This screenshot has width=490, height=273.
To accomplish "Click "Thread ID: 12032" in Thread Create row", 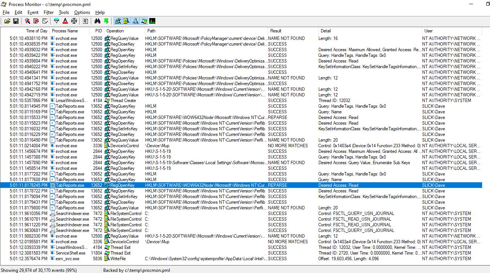I will click(x=334, y=101).
